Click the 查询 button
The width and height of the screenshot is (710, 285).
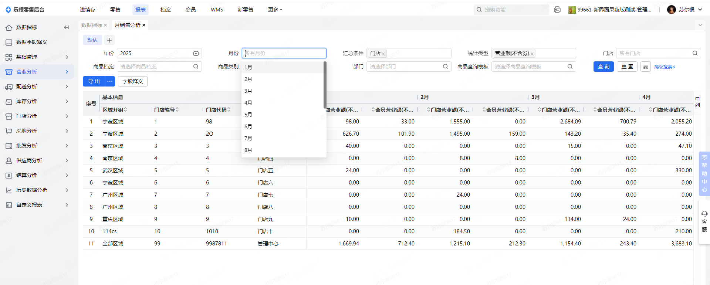(x=603, y=67)
